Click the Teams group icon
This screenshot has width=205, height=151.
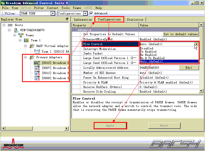pos(21,35)
